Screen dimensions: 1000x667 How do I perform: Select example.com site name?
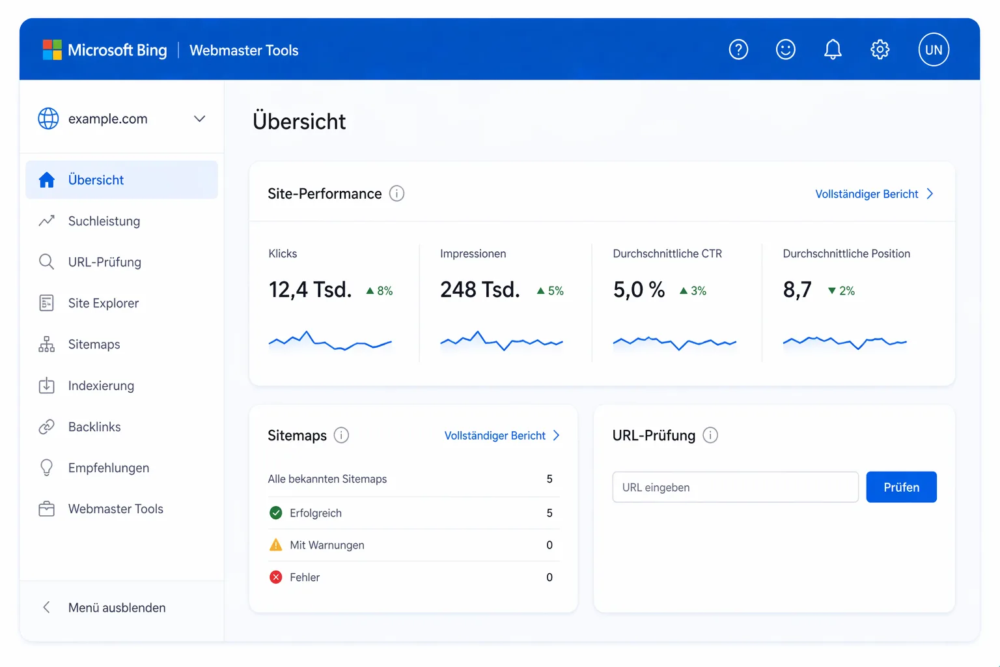108,119
